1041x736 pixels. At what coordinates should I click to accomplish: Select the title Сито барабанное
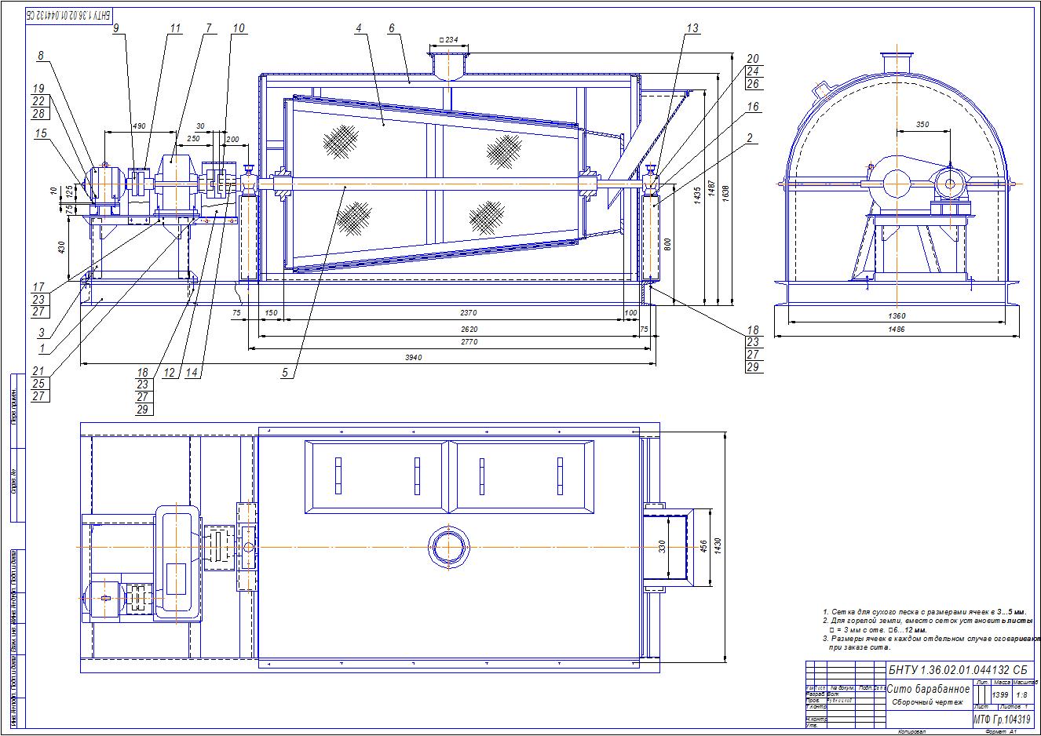929,688
